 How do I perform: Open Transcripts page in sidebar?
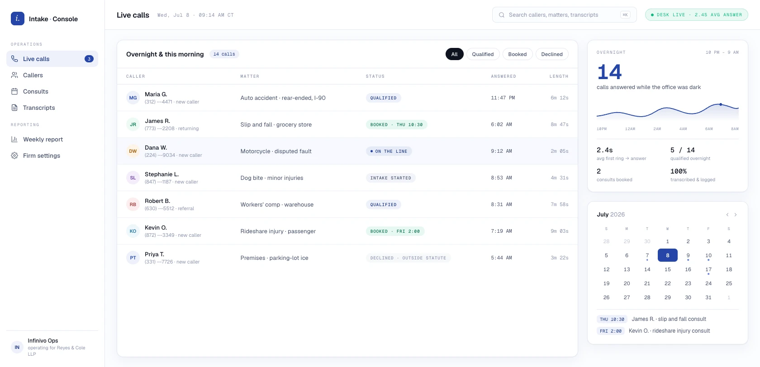[x=52, y=108]
